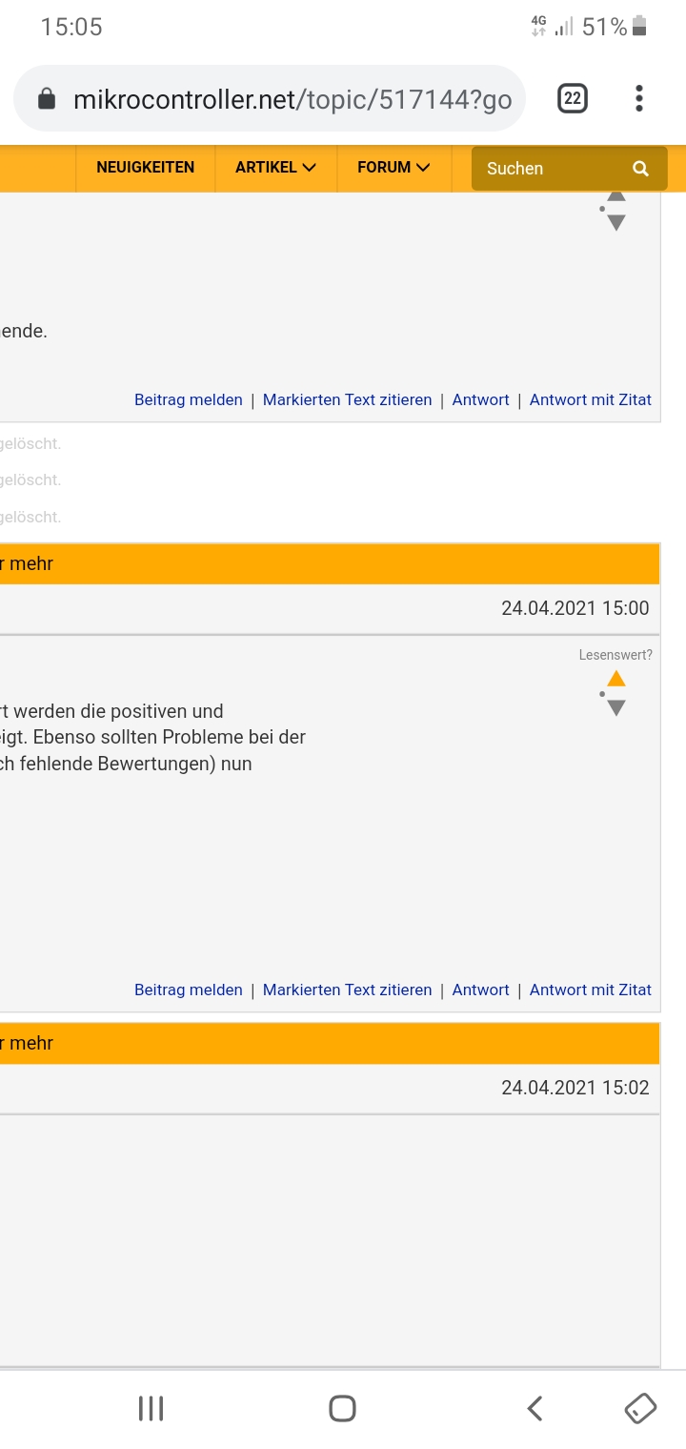Expand the ARTIKEL dropdown menu
Screen dimensions: 686x1449
pyautogui.click(x=275, y=168)
